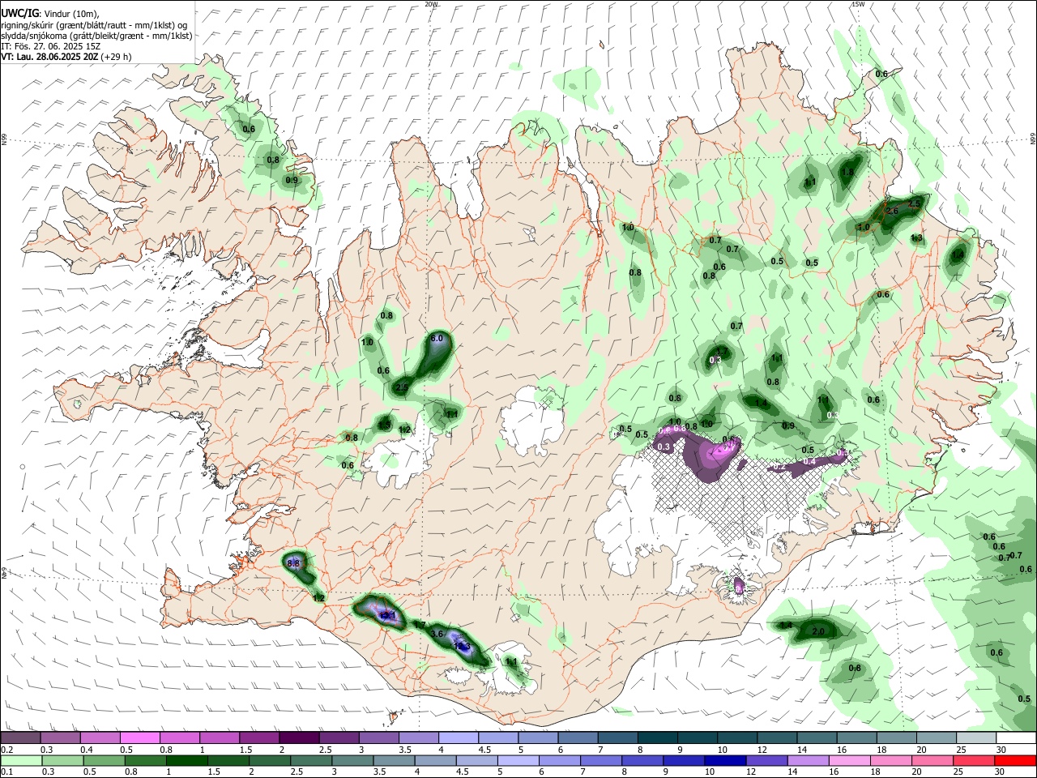Screen dimensions: 1037x778
Task: Click the 3.6 rainfall label on south coast
Action: (x=437, y=633)
